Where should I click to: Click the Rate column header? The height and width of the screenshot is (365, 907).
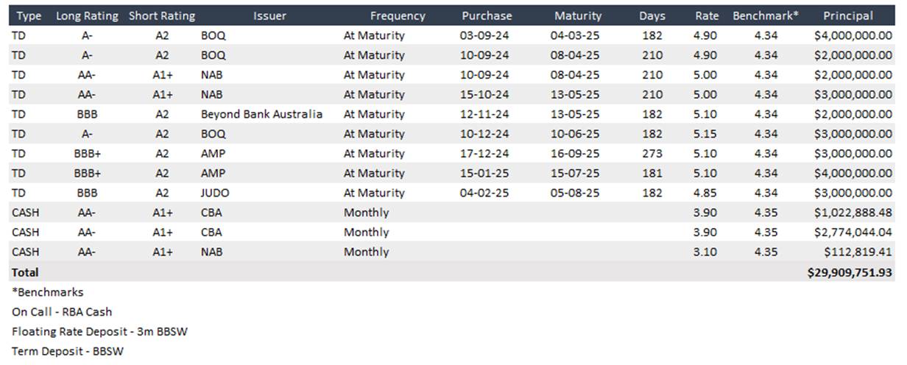707,15
